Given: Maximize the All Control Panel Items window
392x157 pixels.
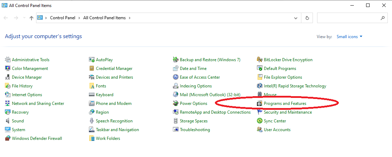Looking at the screenshot, I should click(x=368, y=5).
